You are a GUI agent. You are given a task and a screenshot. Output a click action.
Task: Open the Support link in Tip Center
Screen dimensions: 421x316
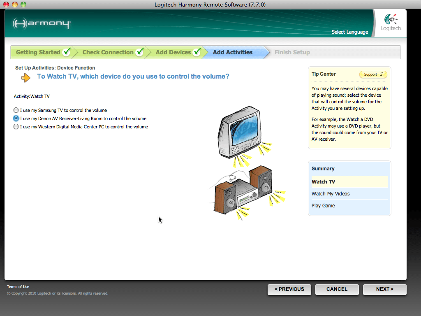pyautogui.click(x=373, y=74)
